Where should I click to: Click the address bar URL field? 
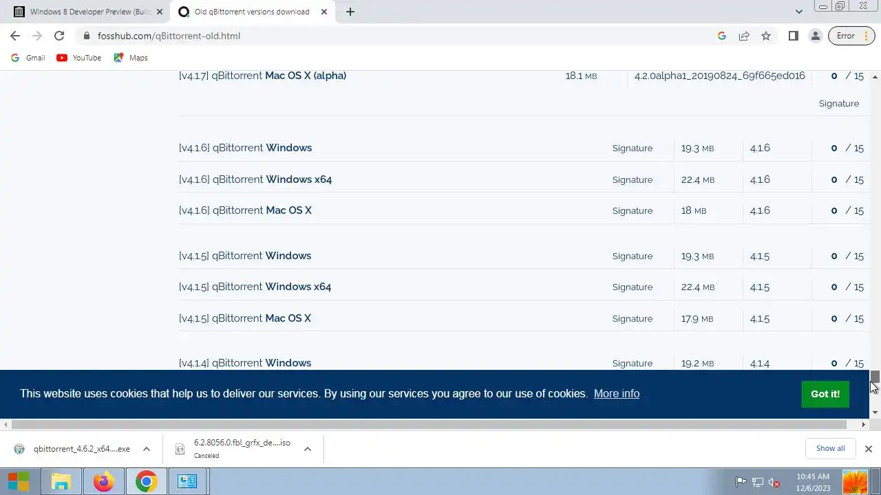(399, 36)
